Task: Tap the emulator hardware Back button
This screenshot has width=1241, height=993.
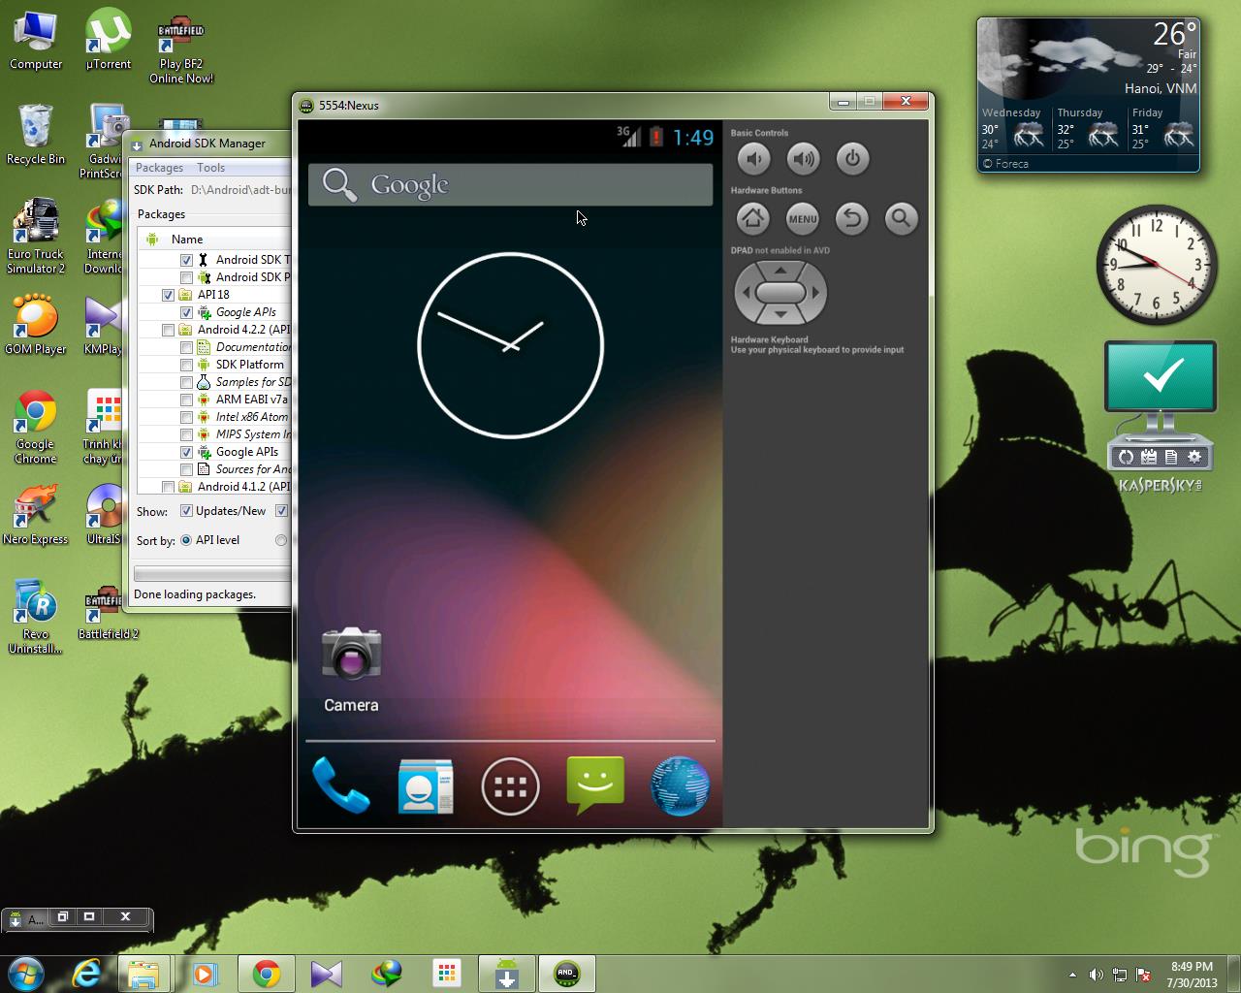Action: [x=852, y=218]
